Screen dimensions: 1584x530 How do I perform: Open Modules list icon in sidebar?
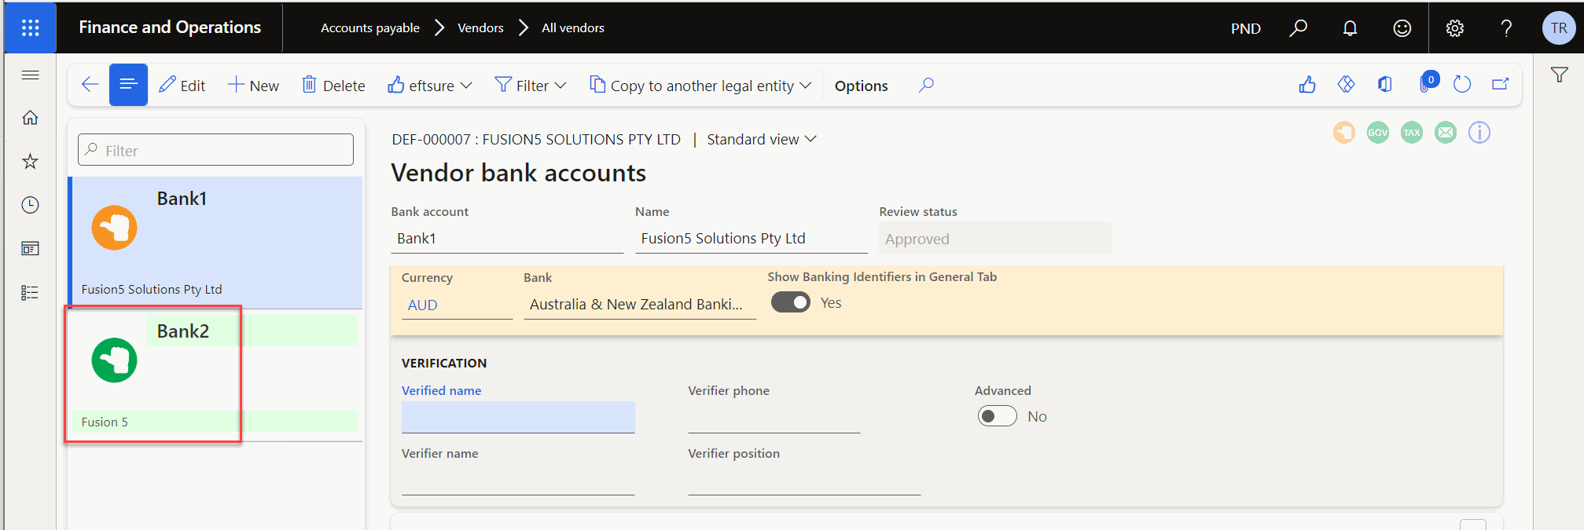tap(30, 293)
